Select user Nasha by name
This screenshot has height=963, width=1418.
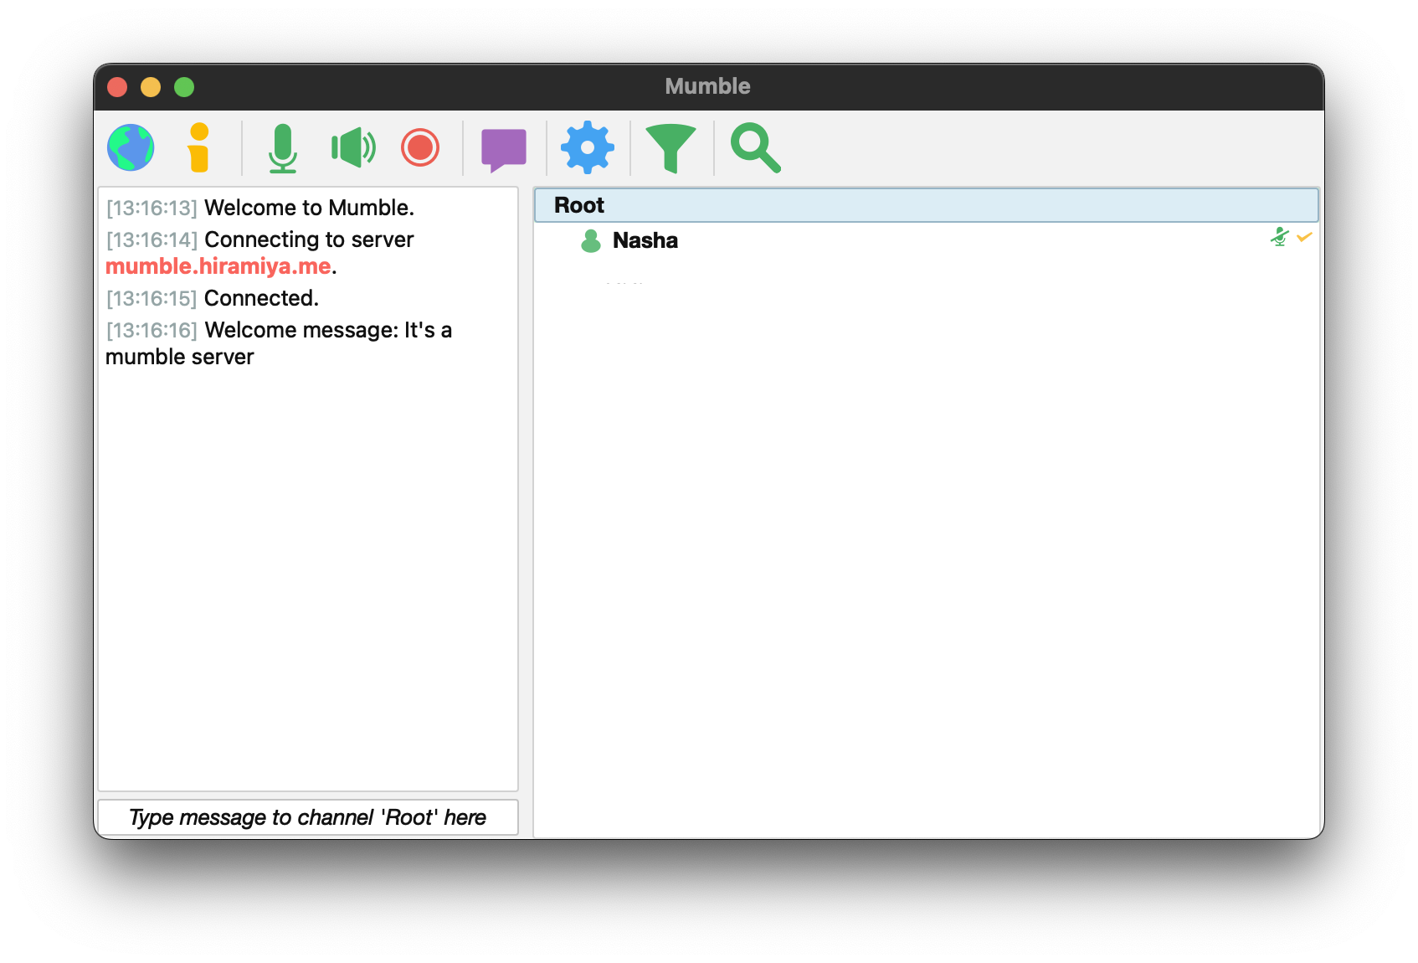(645, 240)
